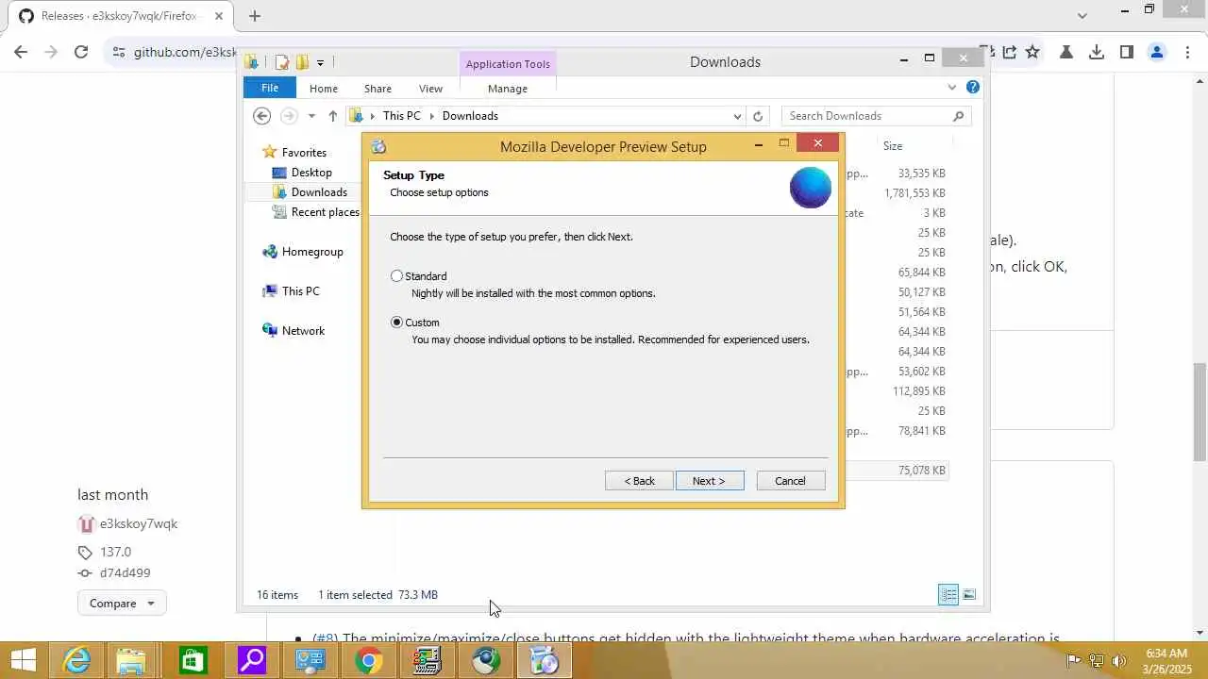
Task: Launch Internet Explorer from taskbar
Action: pyautogui.click(x=75, y=660)
